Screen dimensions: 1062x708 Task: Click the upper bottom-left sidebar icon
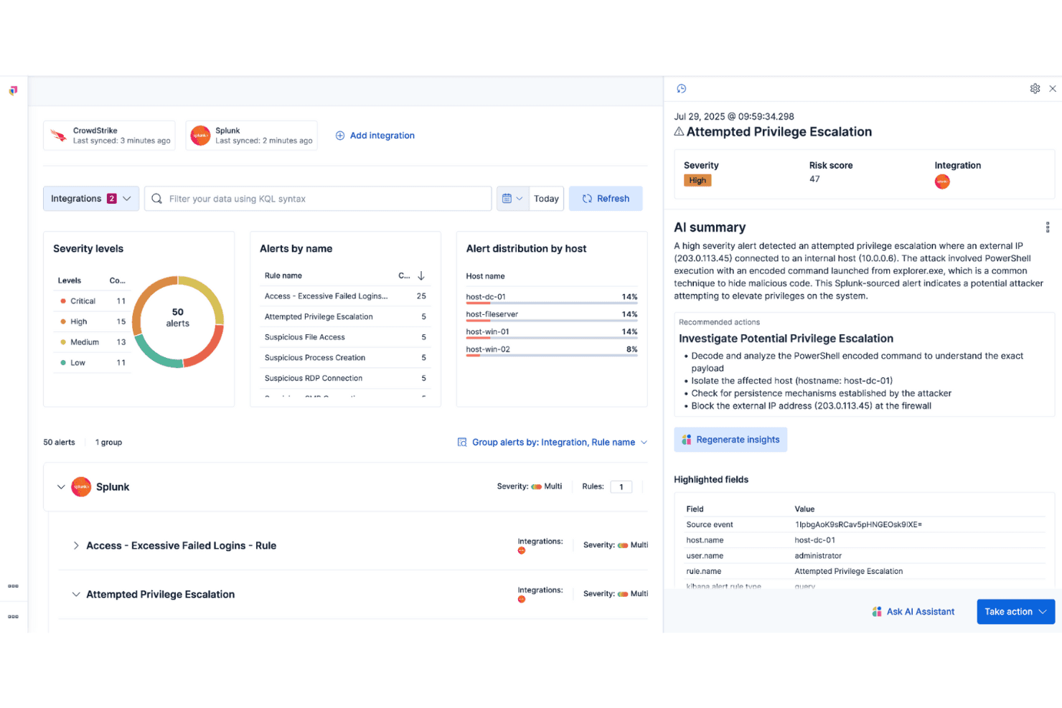[x=13, y=586]
